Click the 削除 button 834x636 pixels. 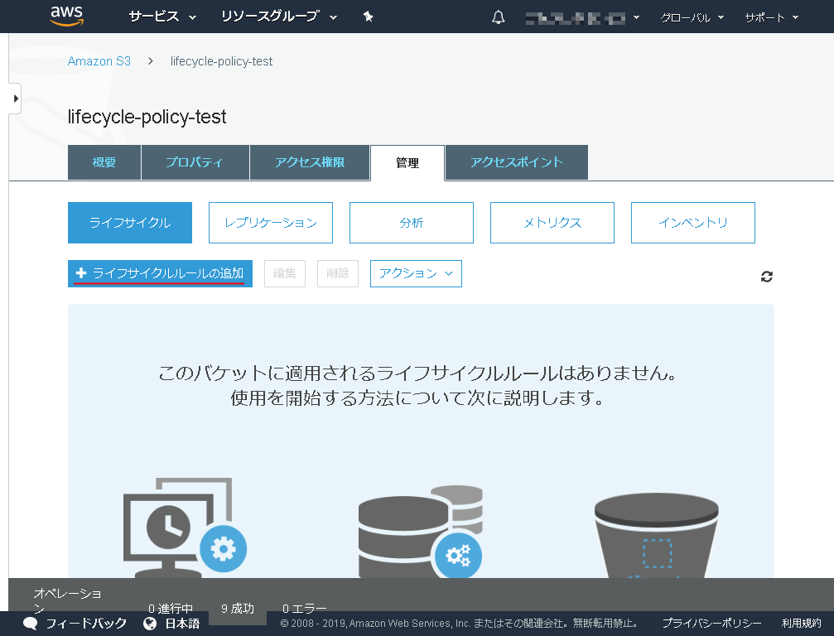(x=338, y=273)
